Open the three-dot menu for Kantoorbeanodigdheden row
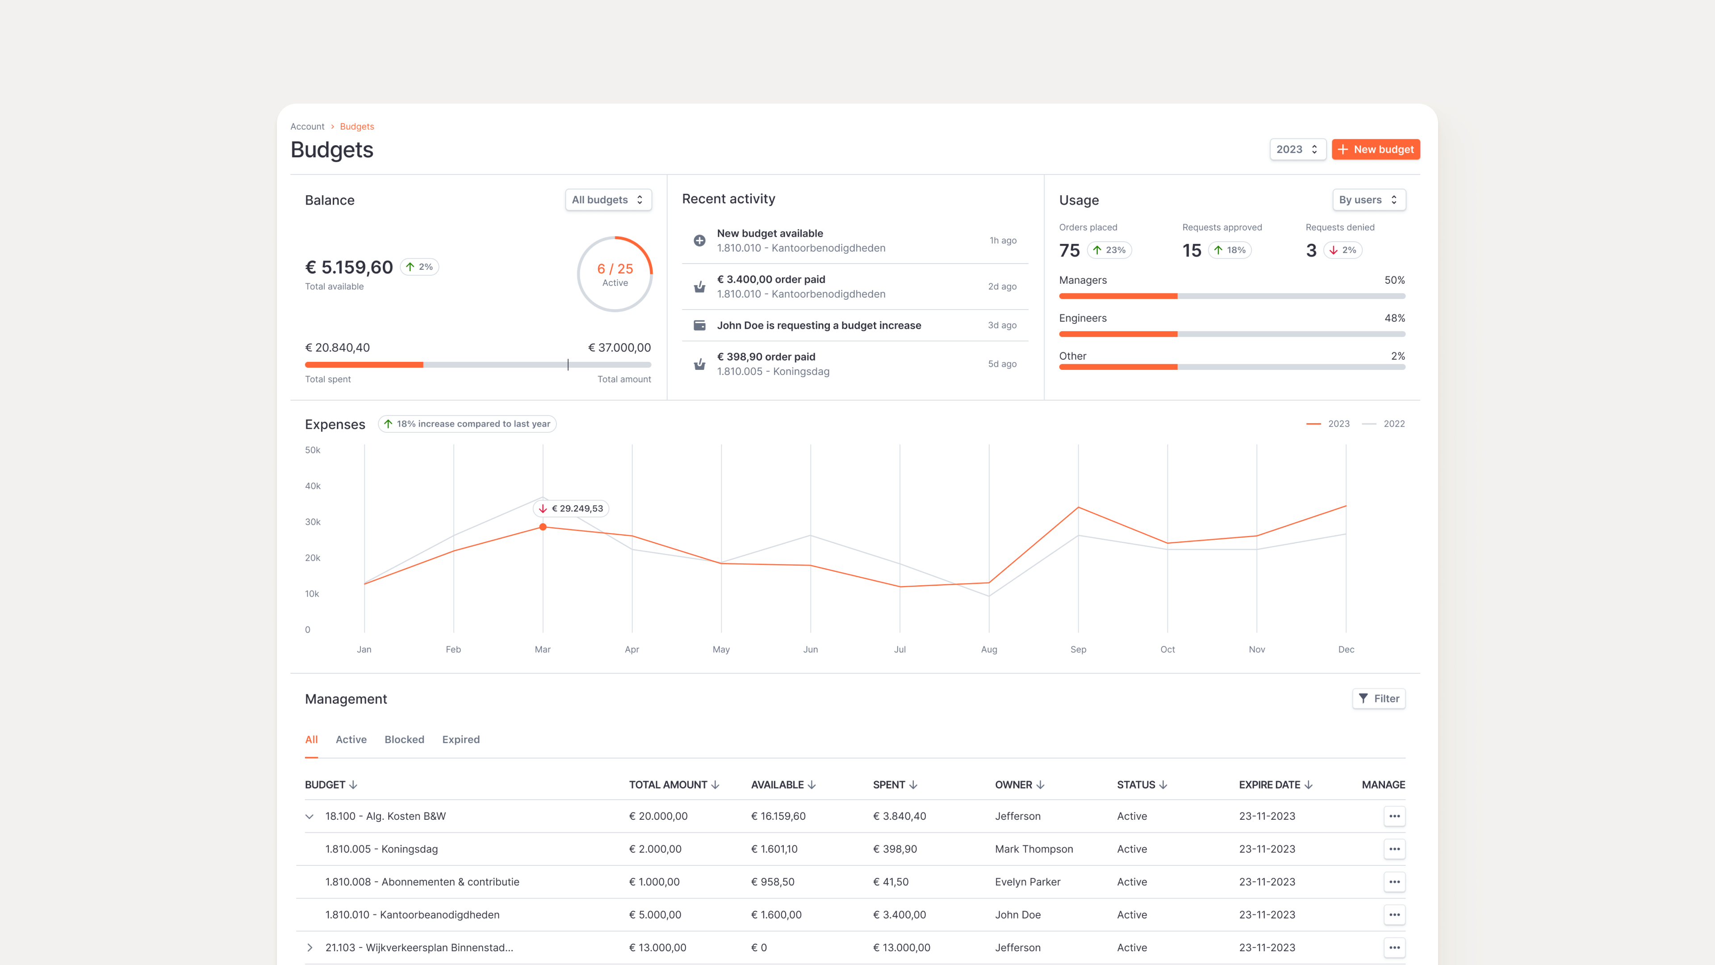 click(1394, 915)
